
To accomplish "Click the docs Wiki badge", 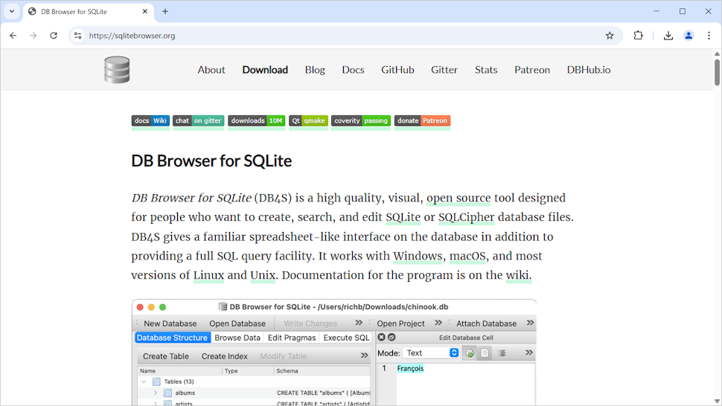I will 150,121.
